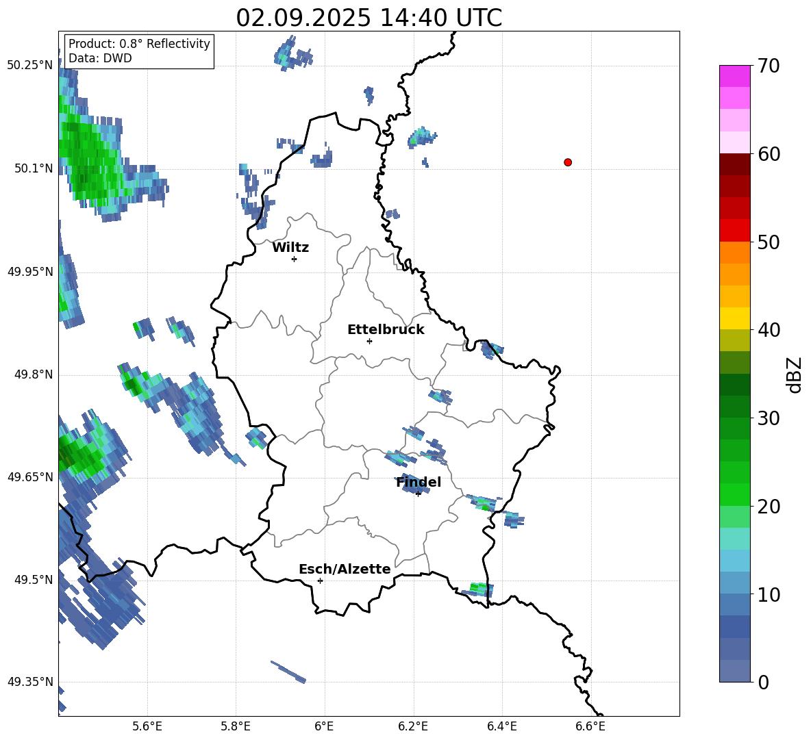811x740 pixels.
Task: Click the 49.35°N latitude label
Action: pyautogui.click(x=30, y=682)
